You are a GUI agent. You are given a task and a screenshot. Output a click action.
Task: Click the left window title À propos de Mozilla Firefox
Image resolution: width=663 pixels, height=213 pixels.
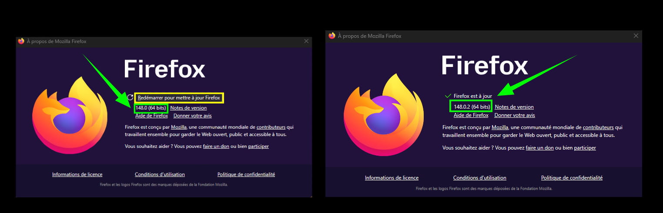pos(57,41)
